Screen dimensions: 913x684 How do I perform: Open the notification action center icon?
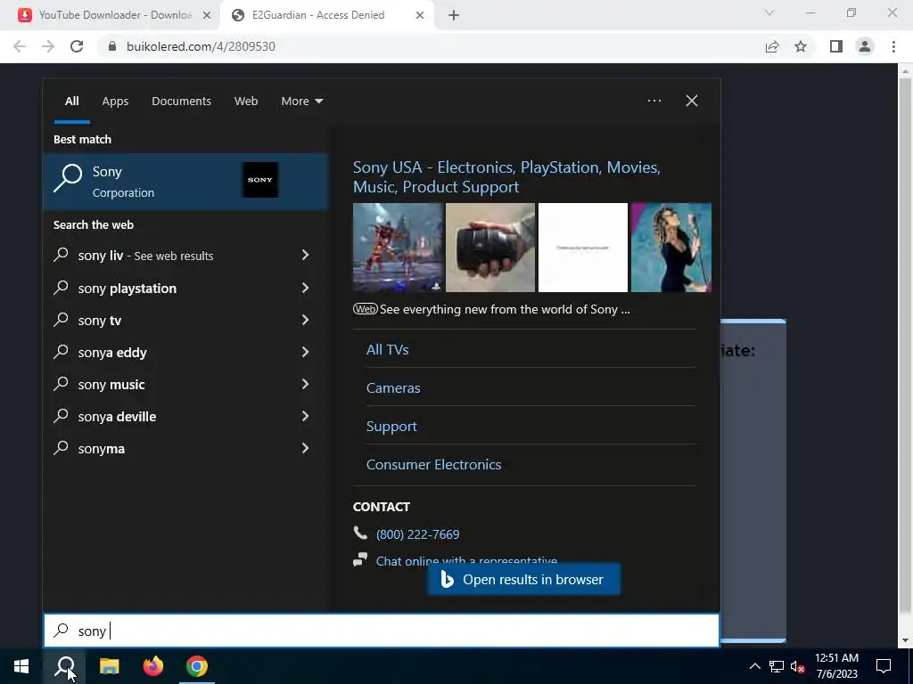pos(884,666)
